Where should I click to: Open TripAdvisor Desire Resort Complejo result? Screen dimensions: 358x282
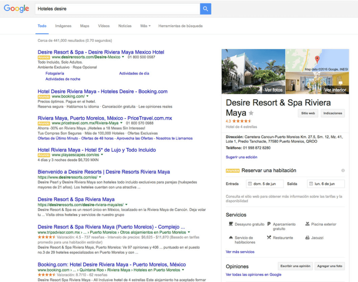click(111, 227)
